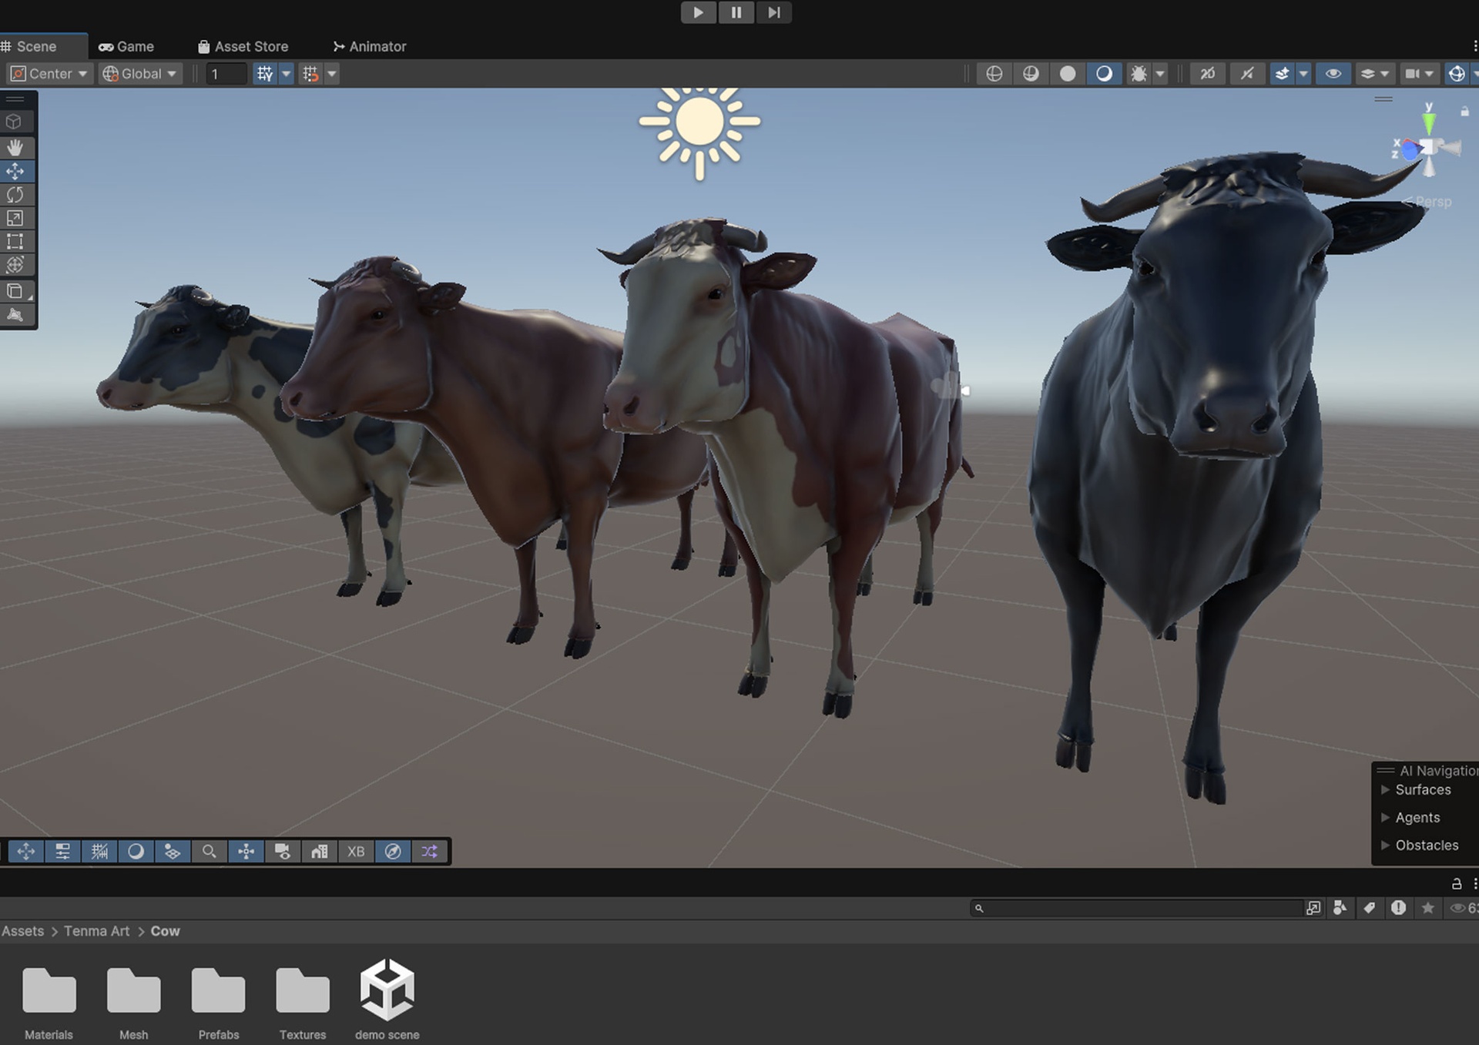Select solid shaded sphere draw mode
The image size is (1479, 1045).
[1068, 73]
